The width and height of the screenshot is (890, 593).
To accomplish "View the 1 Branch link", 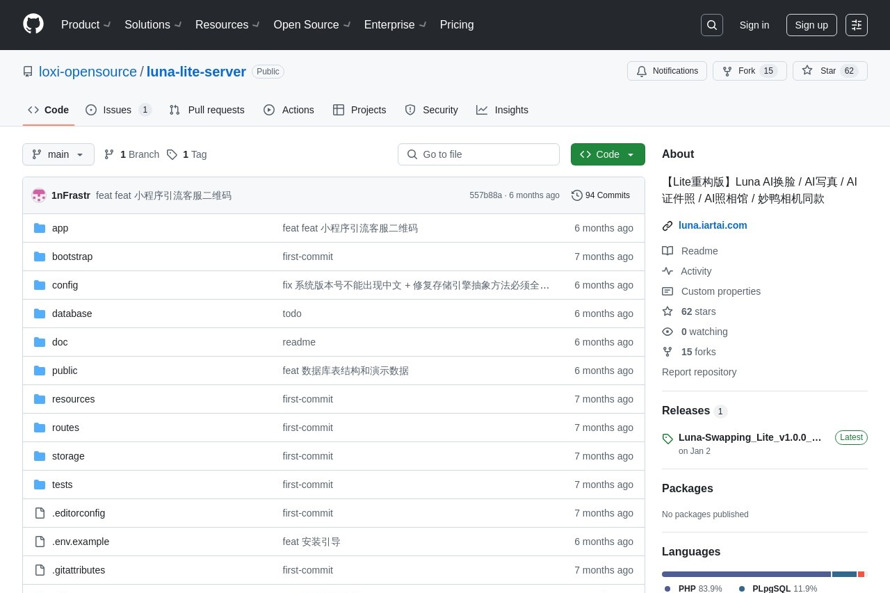I will point(131,154).
